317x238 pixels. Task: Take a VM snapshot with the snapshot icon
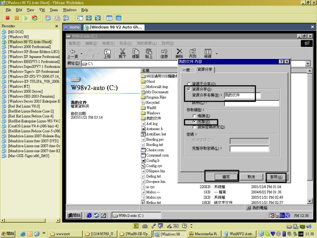pyautogui.click(x=48, y=18)
